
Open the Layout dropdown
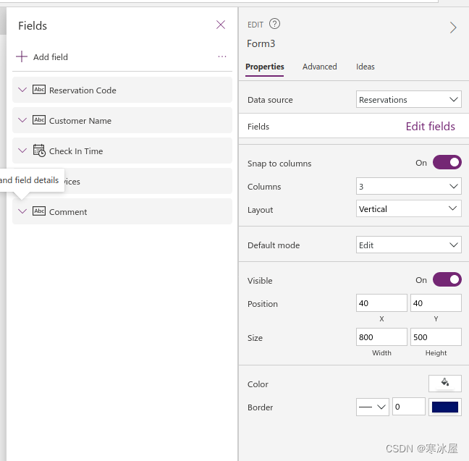(409, 209)
